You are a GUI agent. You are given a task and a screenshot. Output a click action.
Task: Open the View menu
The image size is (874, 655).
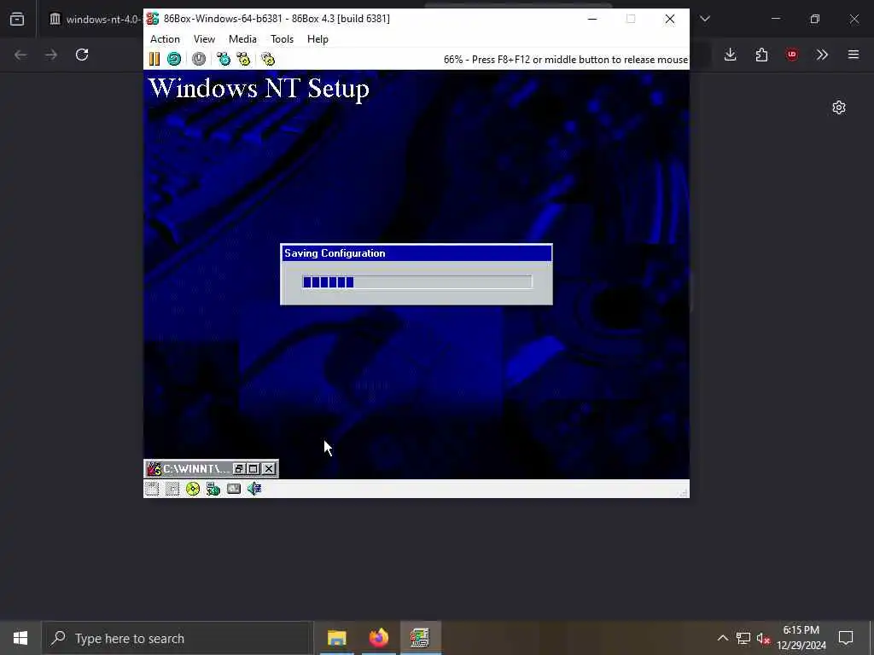pyautogui.click(x=204, y=39)
